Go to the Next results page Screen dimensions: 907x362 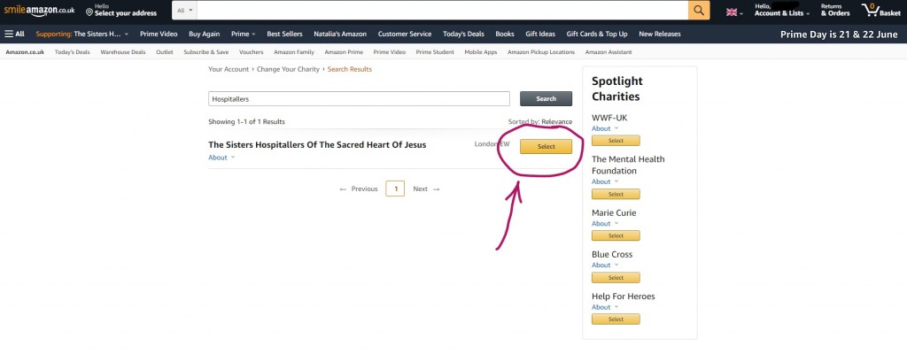coord(426,189)
